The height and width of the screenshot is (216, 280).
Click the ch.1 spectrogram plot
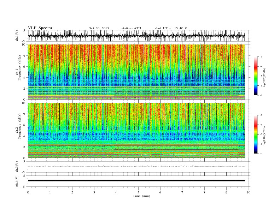[136, 72]
